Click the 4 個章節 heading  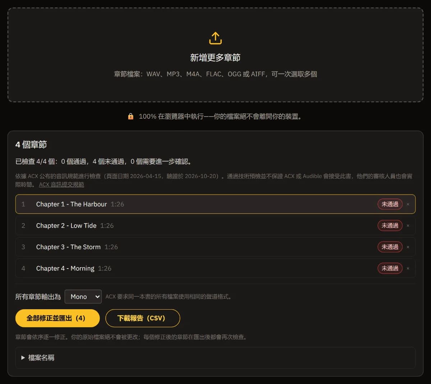tap(31, 145)
